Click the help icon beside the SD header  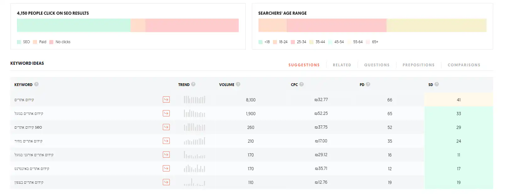pos(437,84)
